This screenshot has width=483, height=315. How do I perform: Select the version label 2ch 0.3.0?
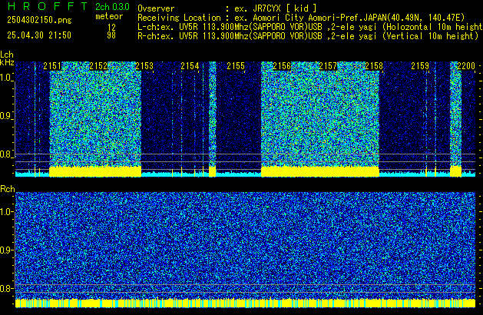tap(112, 6)
